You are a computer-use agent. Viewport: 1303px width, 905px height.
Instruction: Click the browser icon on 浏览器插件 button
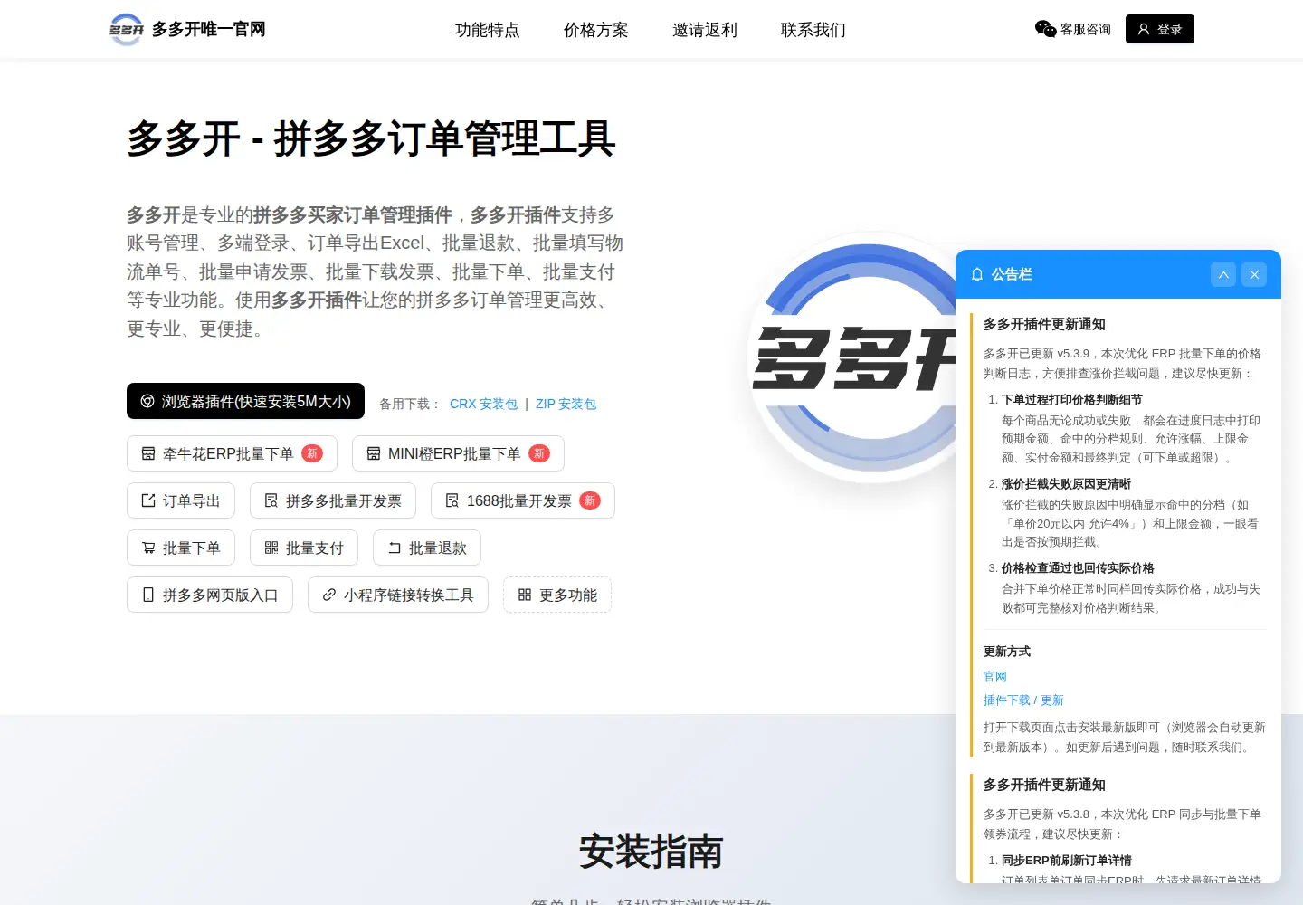147,401
